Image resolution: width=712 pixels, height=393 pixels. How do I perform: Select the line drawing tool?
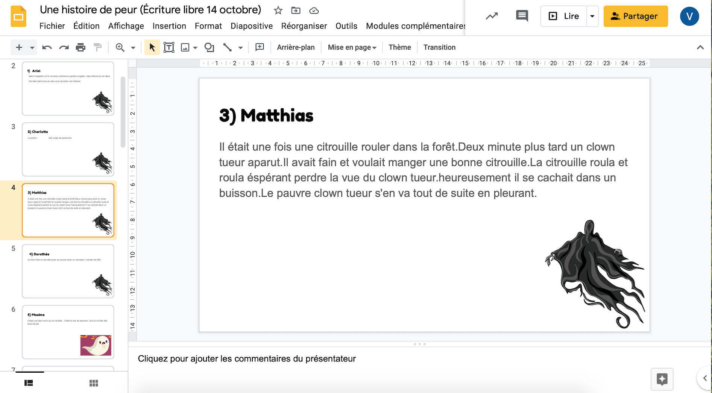pos(228,47)
